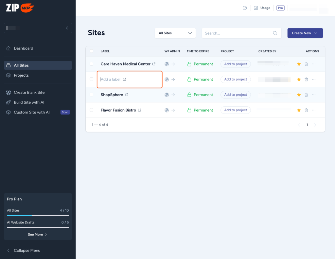Click the ZipWP logo
The height and width of the screenshot is (259, 335).
(x=20, y=8)
